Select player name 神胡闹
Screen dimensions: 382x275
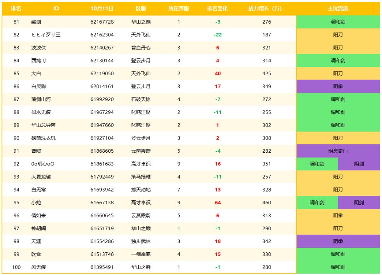pos(39,228)
